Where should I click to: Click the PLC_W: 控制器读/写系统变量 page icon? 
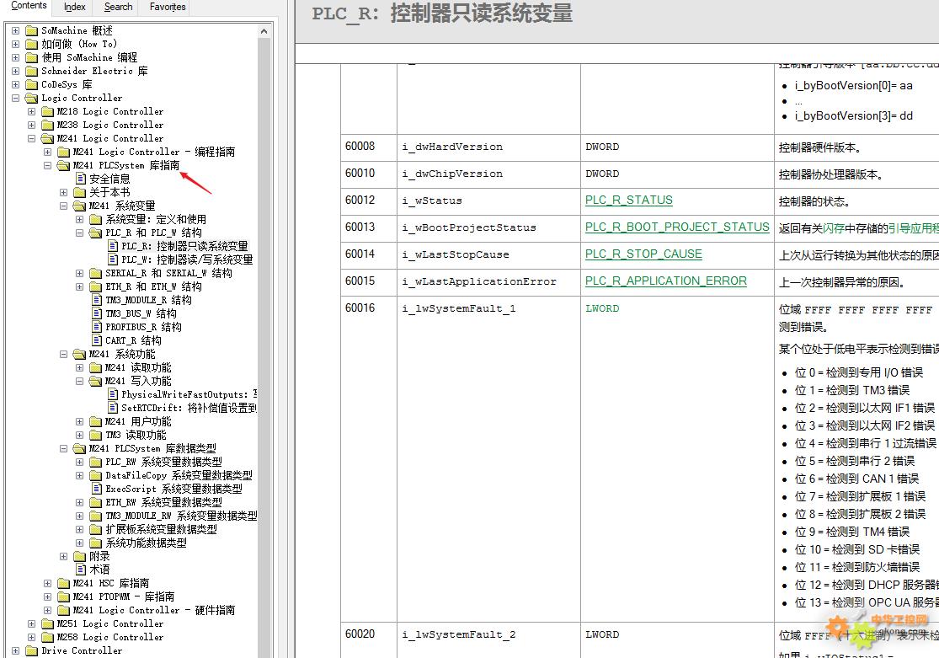(x=113, y=259)
